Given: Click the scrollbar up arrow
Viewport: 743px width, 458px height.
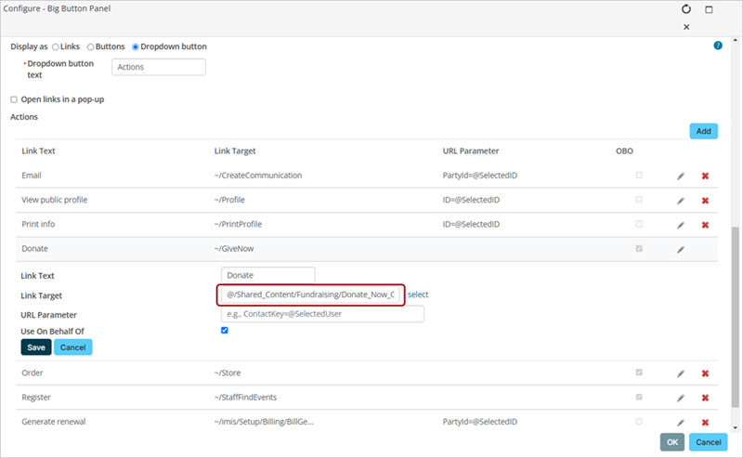Looking at the screenshot, I should [x=735, y=40].
